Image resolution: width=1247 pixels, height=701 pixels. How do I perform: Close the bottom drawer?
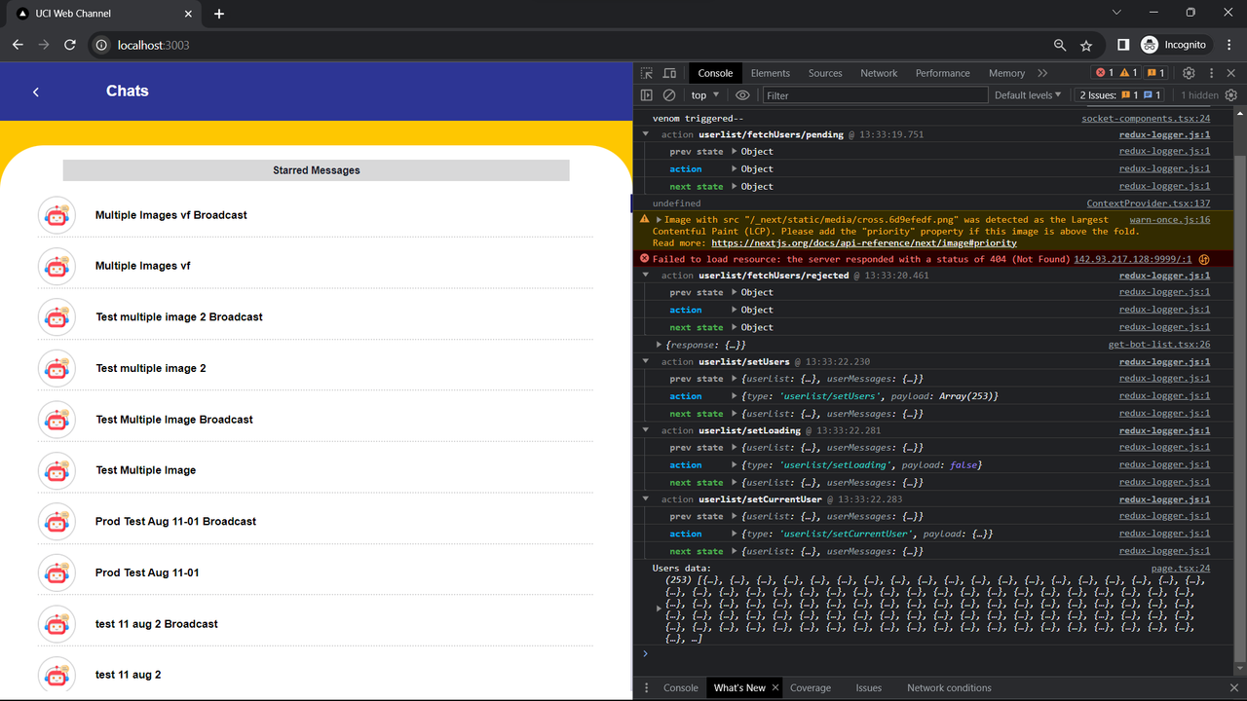tap(1234, 687)
